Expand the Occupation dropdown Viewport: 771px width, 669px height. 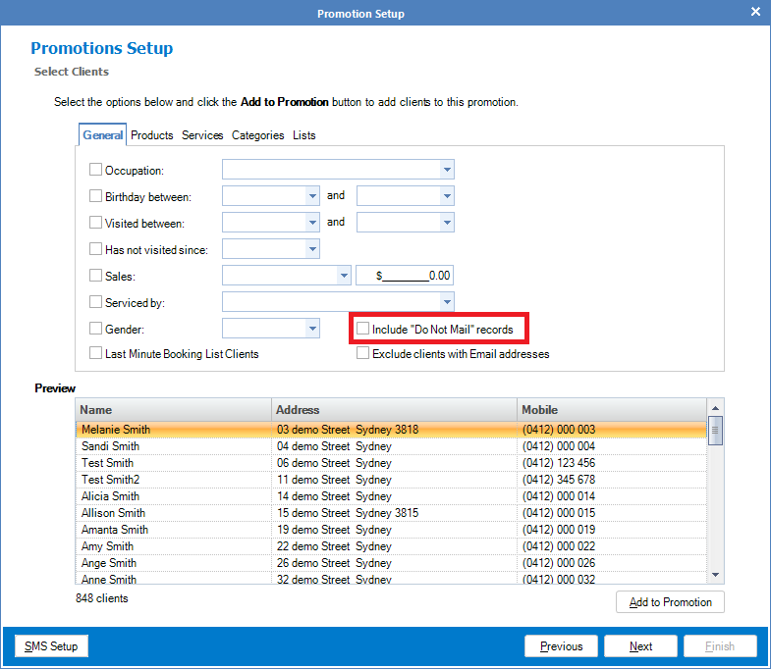pyautogui.click(x=447, y=170)
